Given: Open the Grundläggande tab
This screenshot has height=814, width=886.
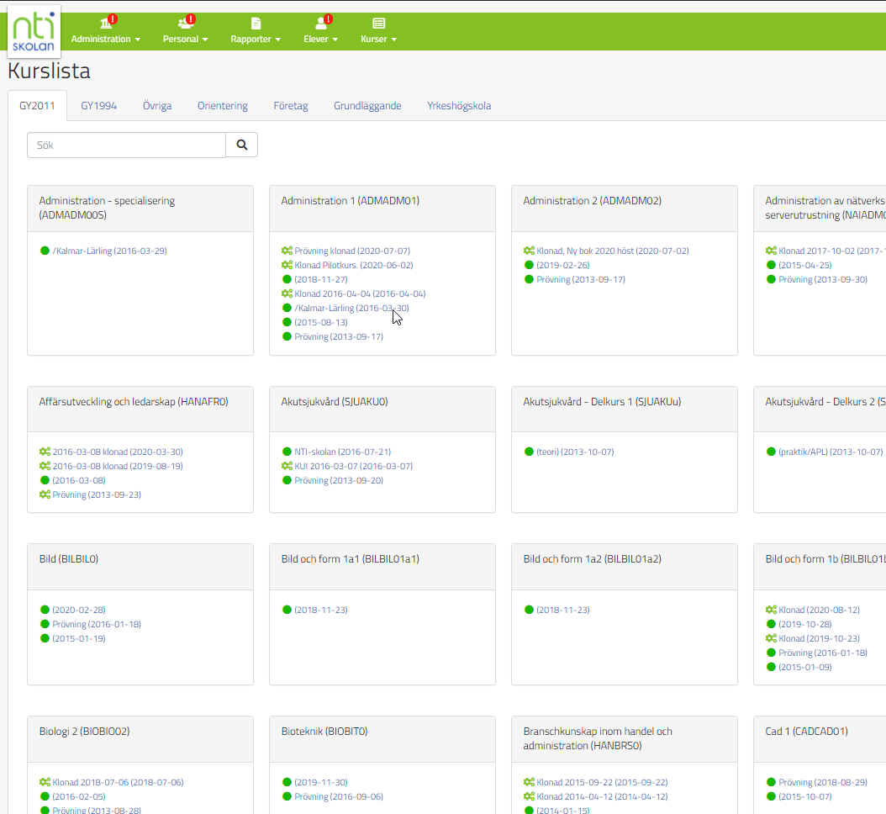Looking at the screenshot, I should (367, 106).
